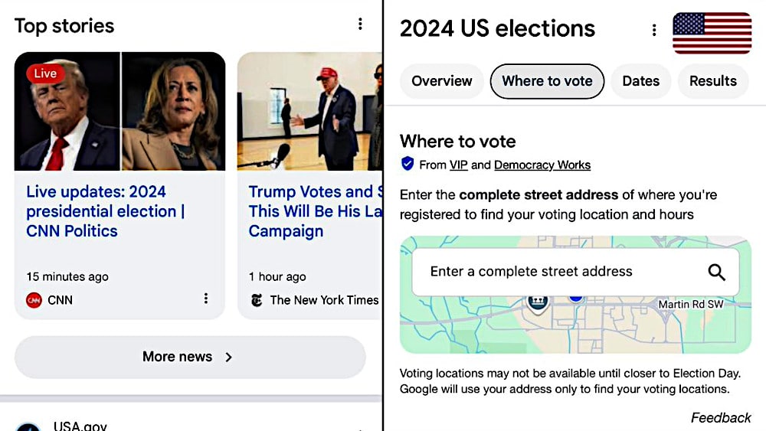Click the Feedback link

[720, 417]
